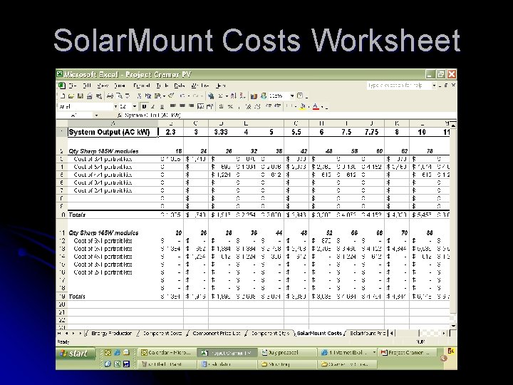Viewport: 513px width, 385px height.
Task: Toggle Bold formatting
Action: [145, 106]
